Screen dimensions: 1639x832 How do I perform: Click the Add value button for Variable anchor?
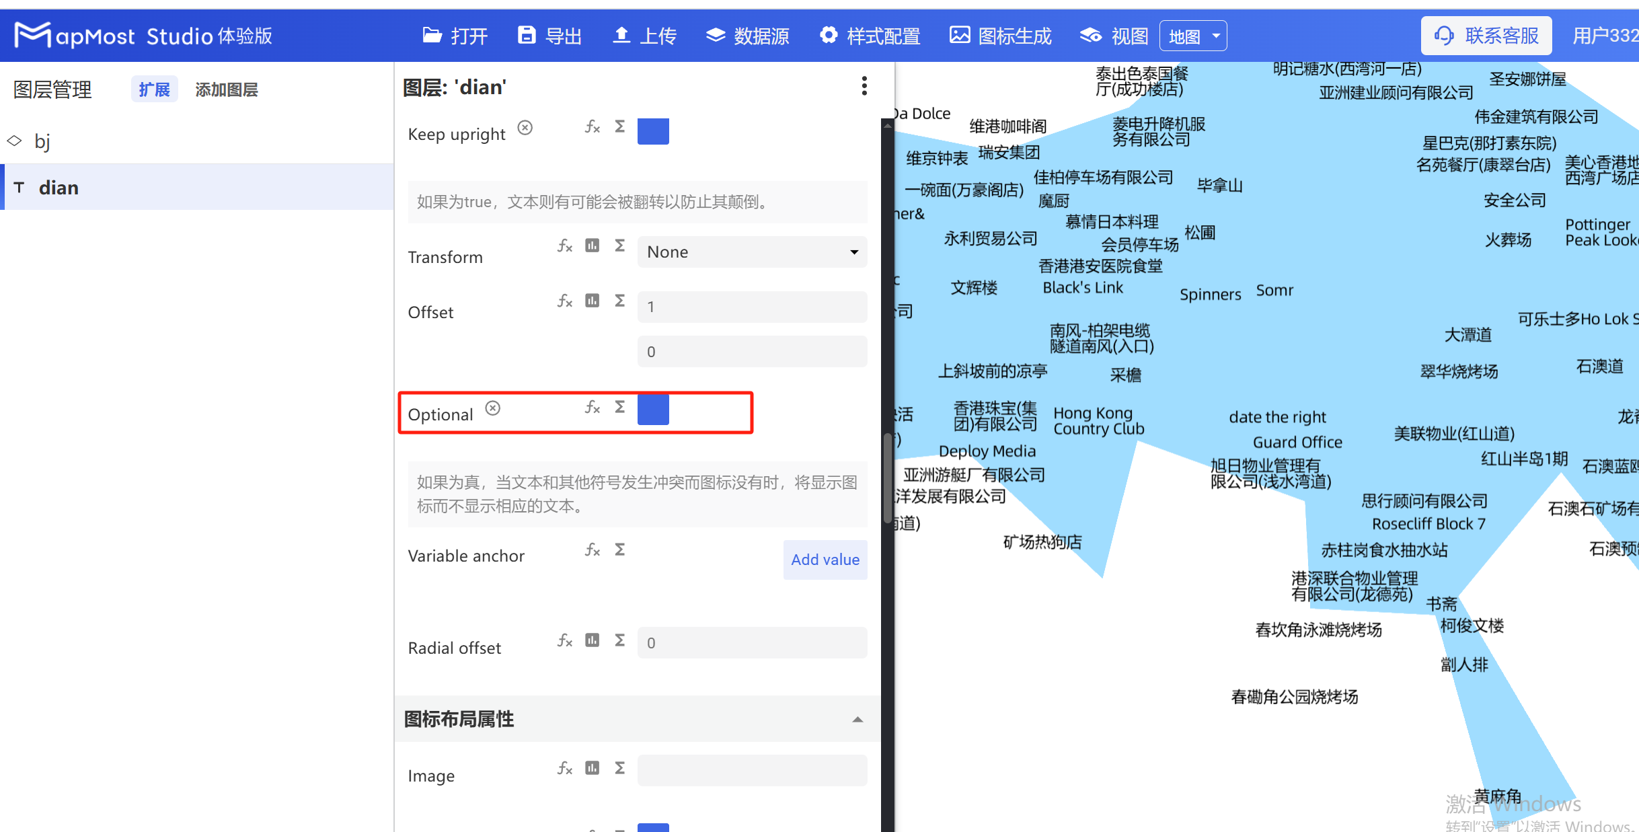click(825, 560)
